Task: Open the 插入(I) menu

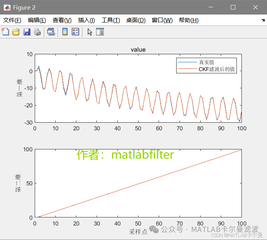Action: click(87, 20)
